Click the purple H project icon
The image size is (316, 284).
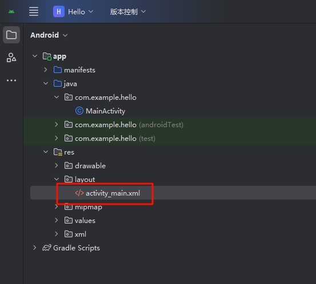pyautogui.click(x=59, y=11)
